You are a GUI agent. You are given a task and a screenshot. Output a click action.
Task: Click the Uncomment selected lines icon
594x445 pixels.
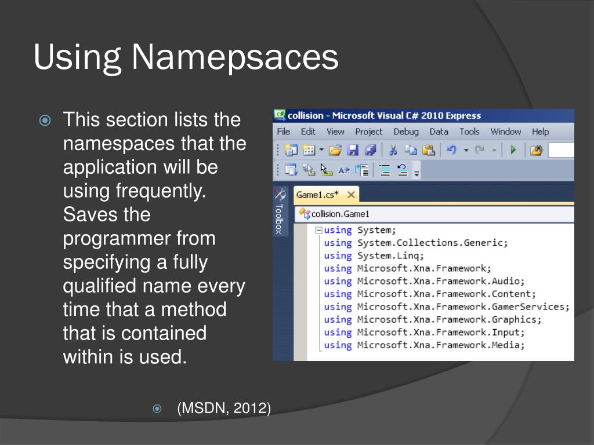[x=403, y=170]
